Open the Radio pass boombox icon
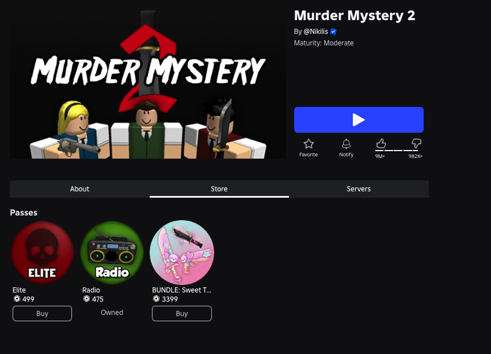 pos(112,252)
